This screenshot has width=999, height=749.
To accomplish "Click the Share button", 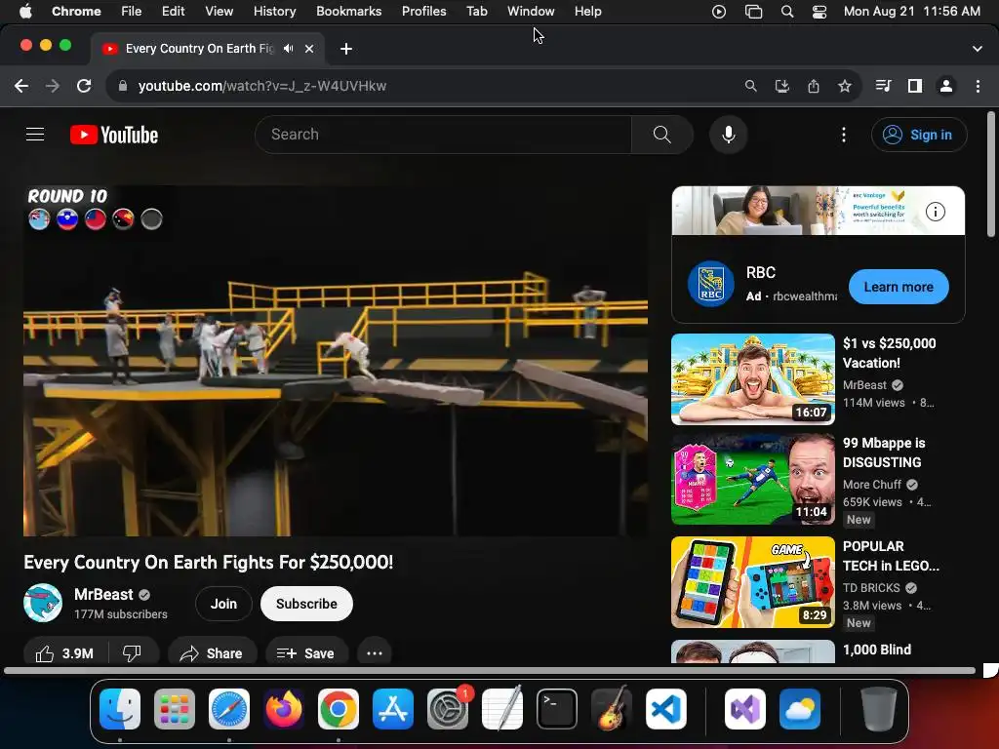I will [212, 653].
